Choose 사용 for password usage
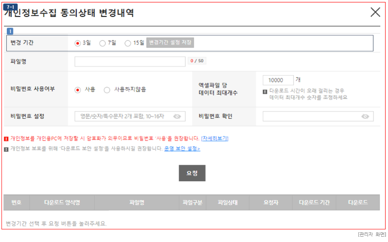 [x=78, y=90]
